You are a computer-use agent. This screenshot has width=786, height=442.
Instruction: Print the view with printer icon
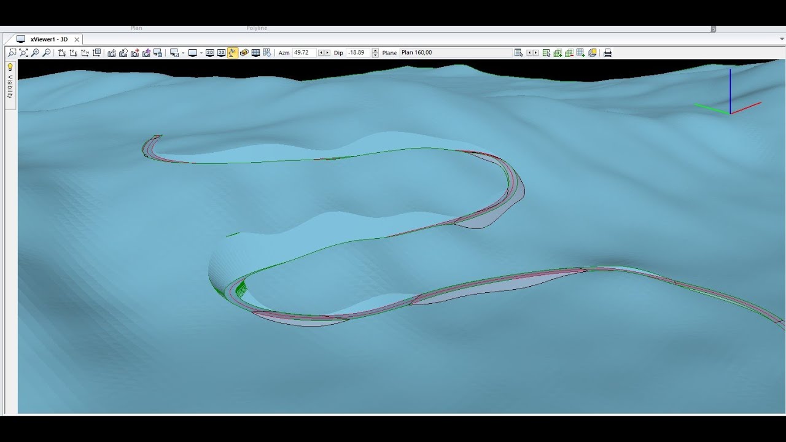607,53
